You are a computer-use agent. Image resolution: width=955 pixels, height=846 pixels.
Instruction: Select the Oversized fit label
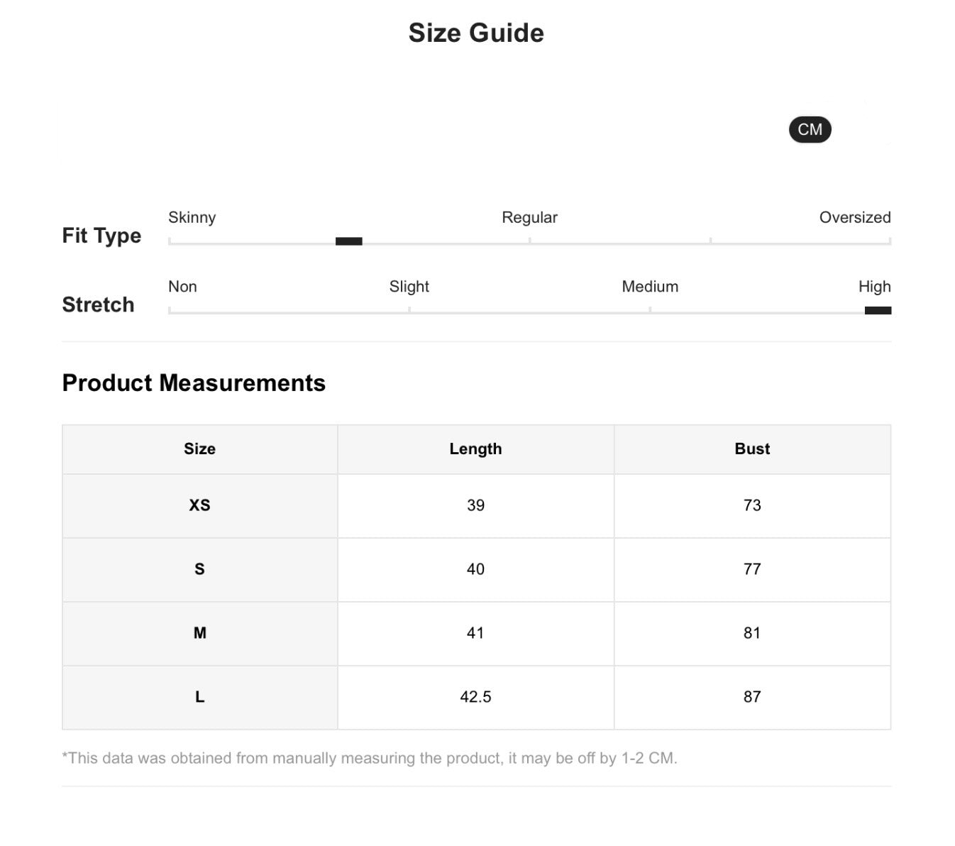pyautogui.click(x=854, y=217)
